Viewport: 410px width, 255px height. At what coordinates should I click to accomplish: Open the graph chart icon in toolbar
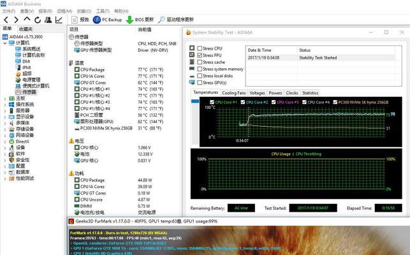59,20
